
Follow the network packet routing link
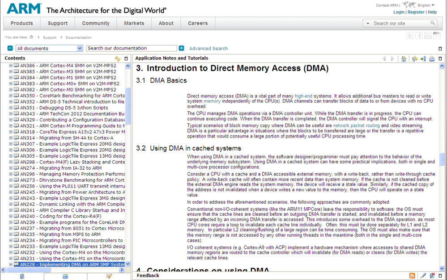click(356, 125)
